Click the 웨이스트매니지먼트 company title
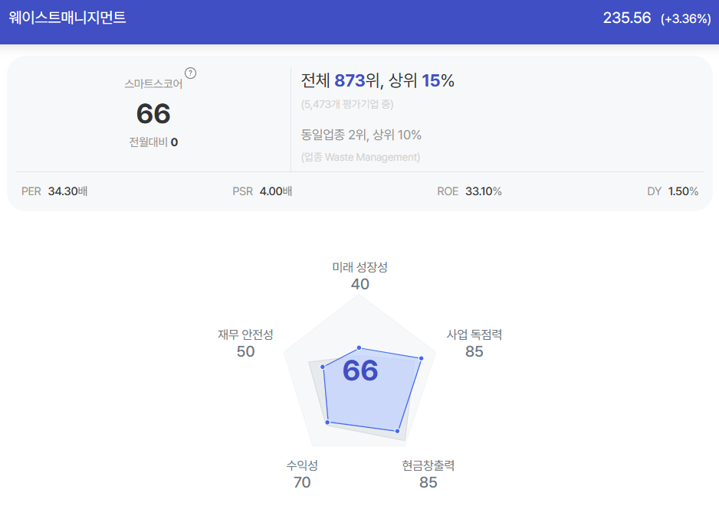This screenshot has width=719, height=509. coord(67,18)
